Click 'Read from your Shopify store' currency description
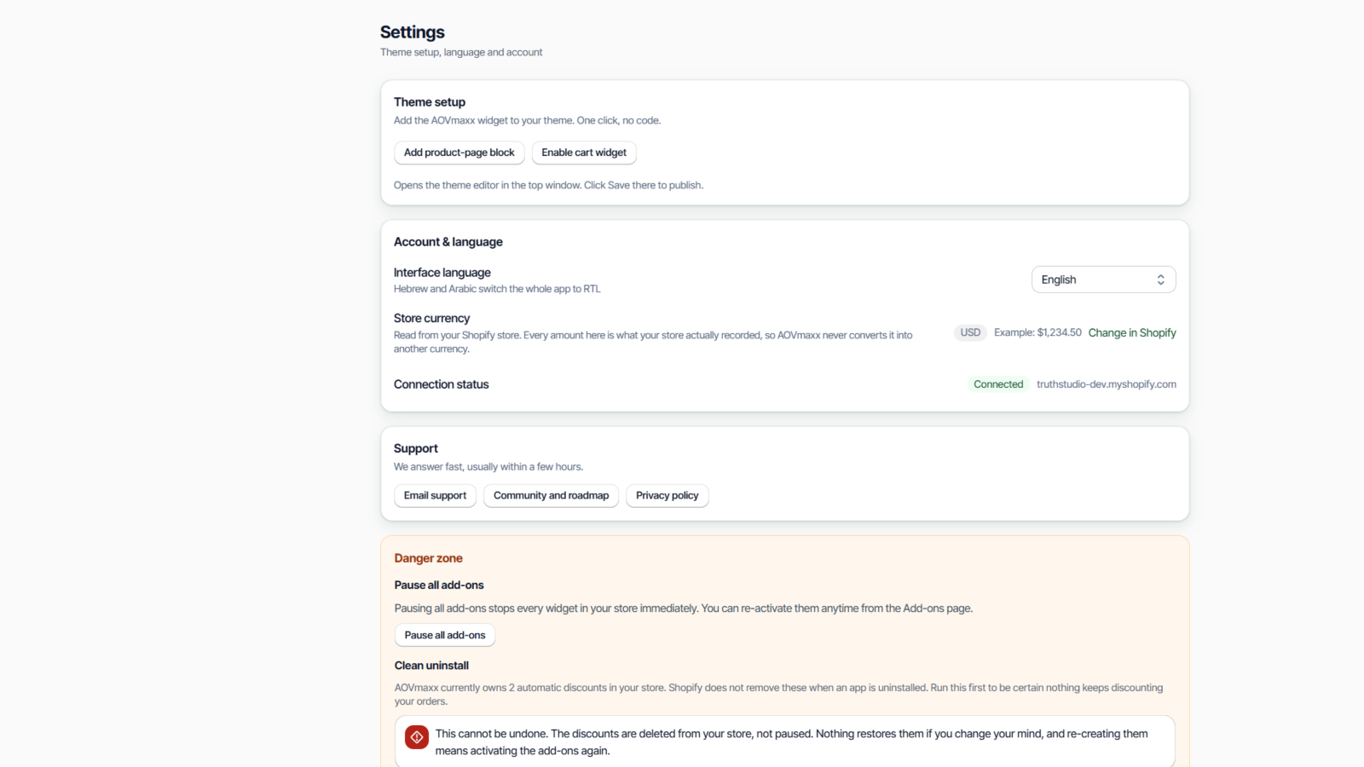Viewport: 1364px width, 767px height. point(653,342)
